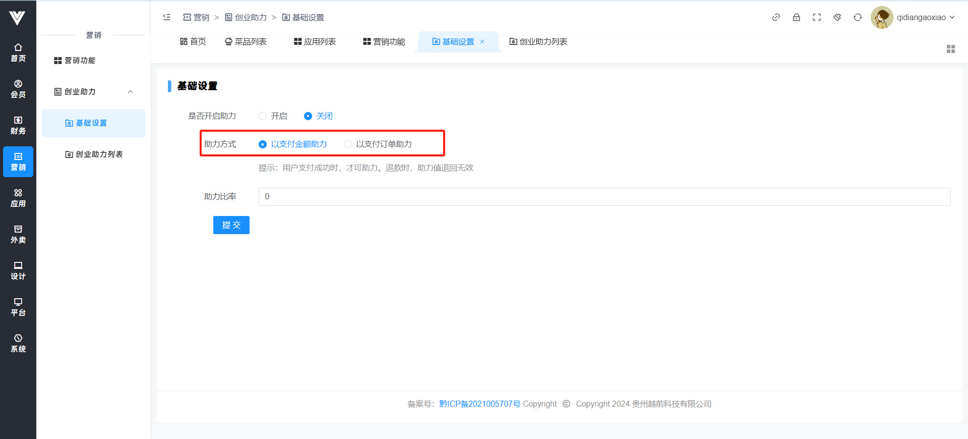Click the grid icon below the header

[950, 49]
